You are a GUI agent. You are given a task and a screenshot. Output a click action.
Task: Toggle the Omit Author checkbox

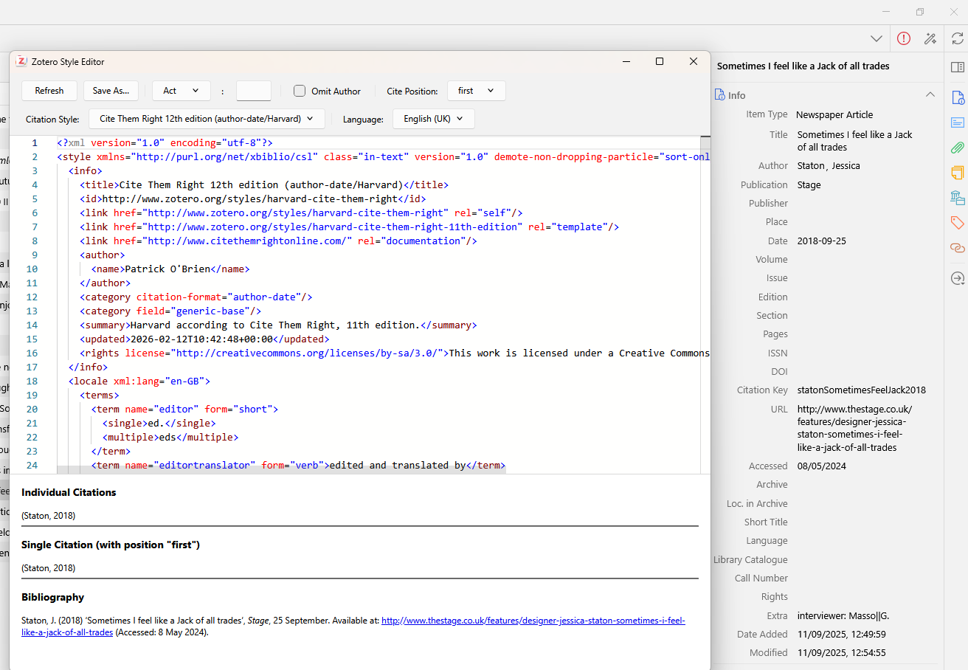pyautogui.click(x=300, y=91)
